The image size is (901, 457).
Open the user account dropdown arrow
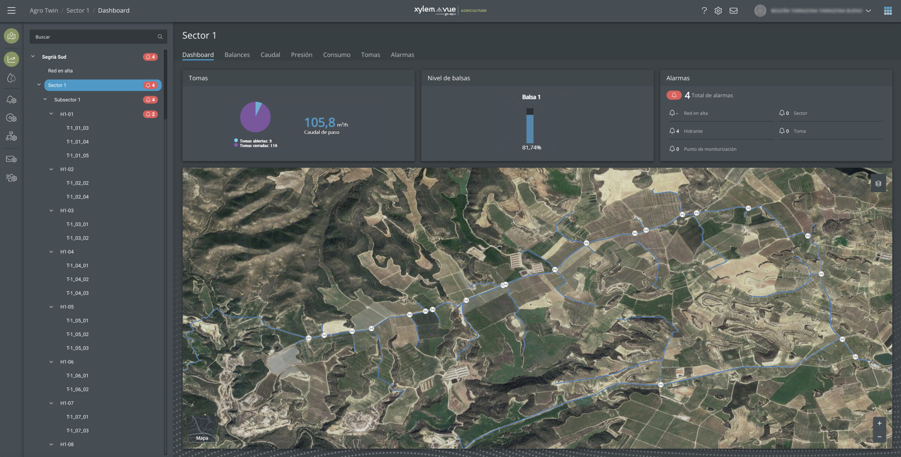[868, 11]
